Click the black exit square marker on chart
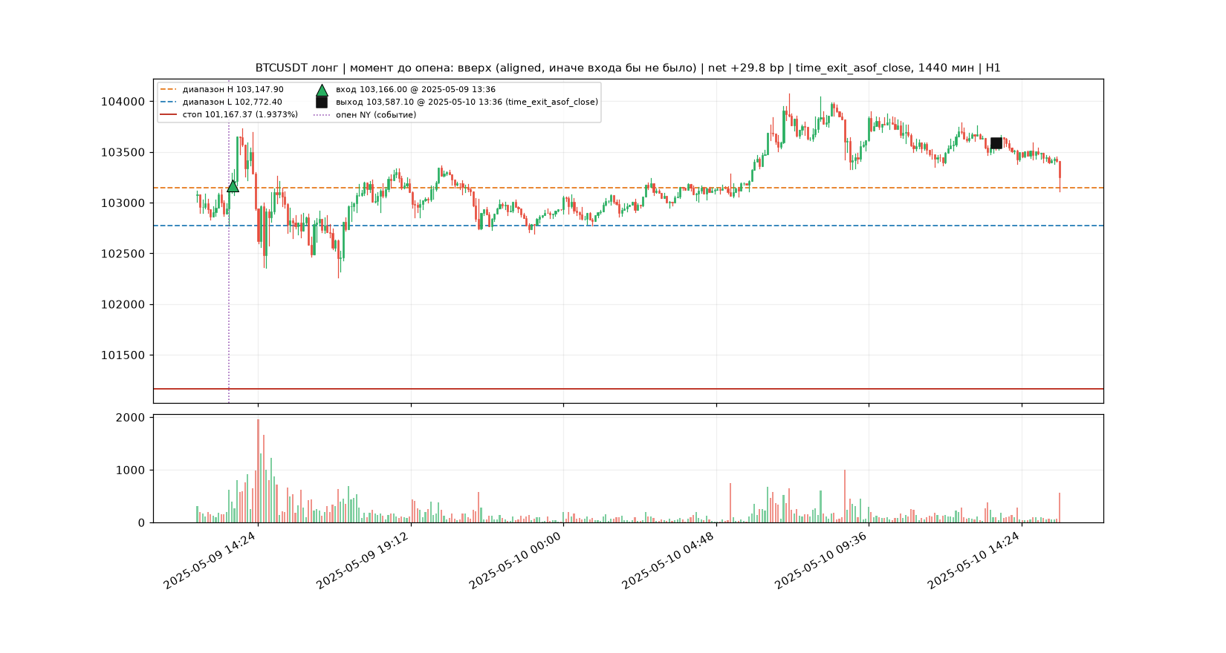This screenshot has height=653, width=1226. pos(996,143)
